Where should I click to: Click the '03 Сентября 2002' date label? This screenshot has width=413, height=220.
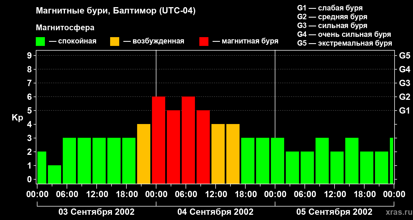[97, 212]
